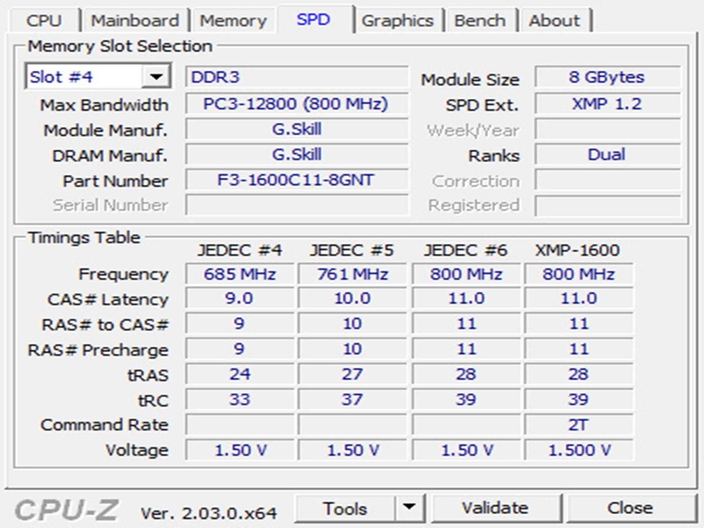Click the JEDEC #6 column header
The image size is (704, 528).
click(x=466, y=250)
